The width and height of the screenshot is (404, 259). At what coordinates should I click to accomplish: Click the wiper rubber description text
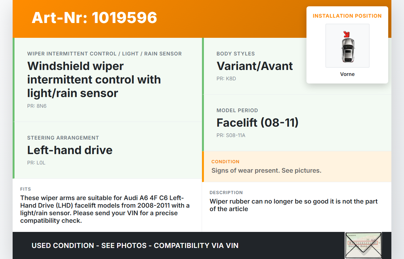click(294, 205)
